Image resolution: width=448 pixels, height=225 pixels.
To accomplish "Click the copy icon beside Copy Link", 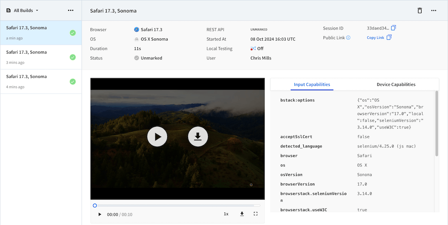I will click(389, 37).
